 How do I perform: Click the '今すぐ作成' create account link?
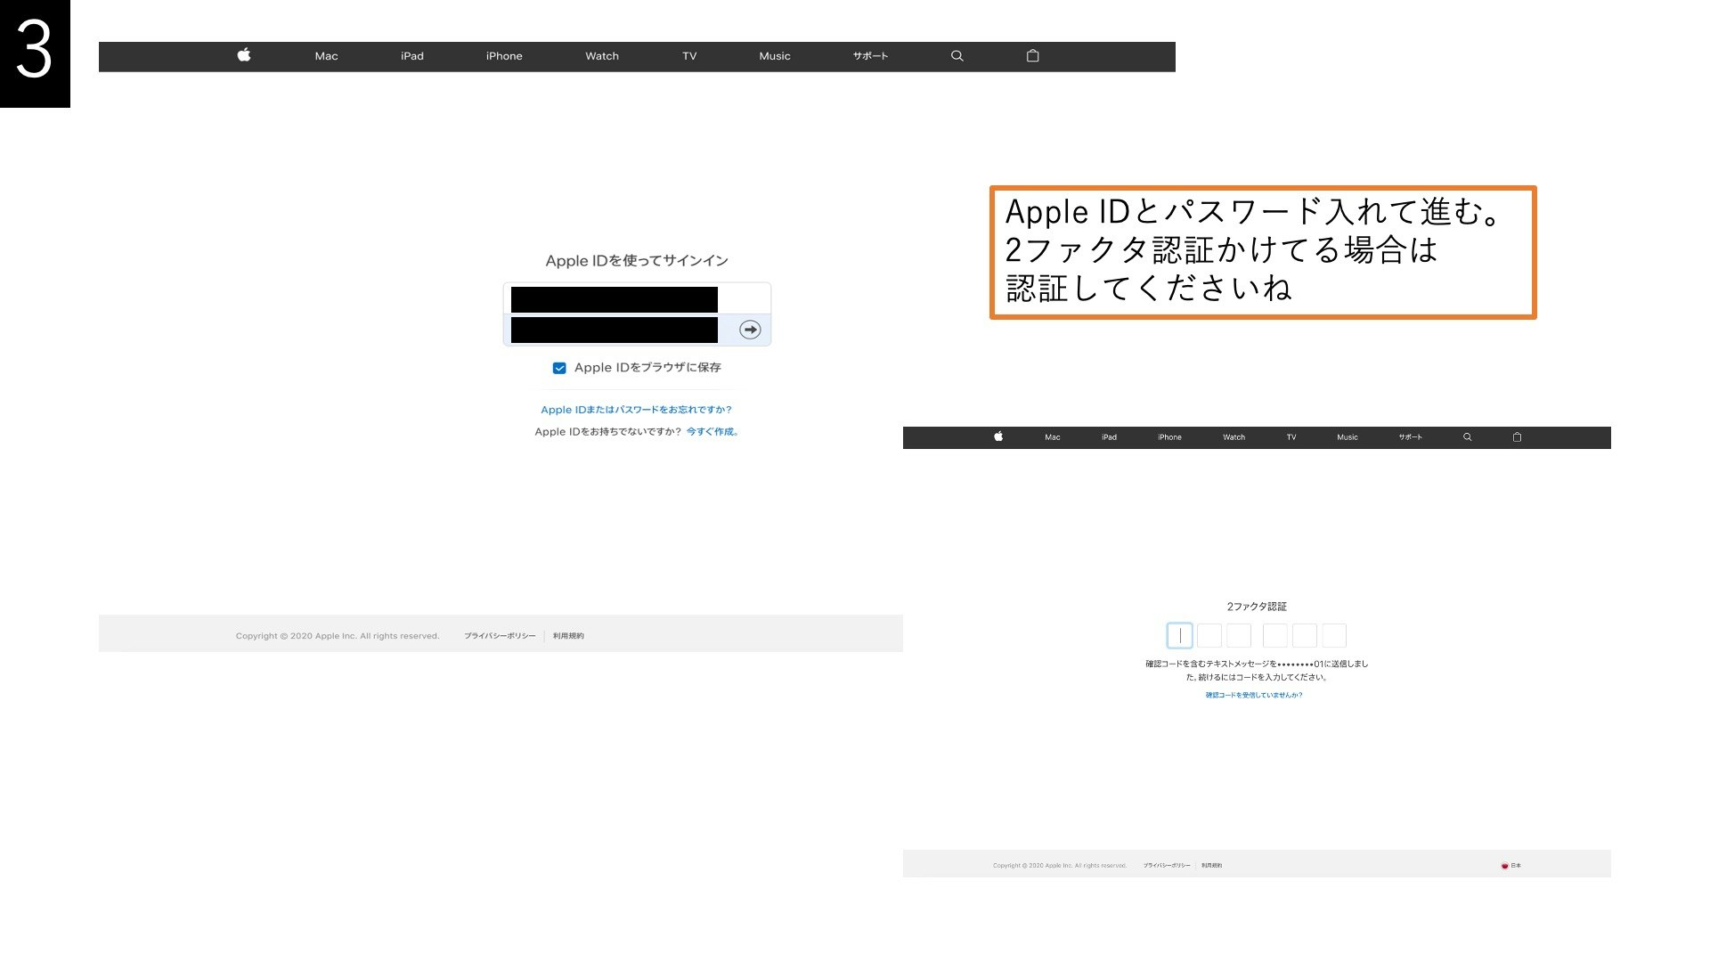coord(712,432)
